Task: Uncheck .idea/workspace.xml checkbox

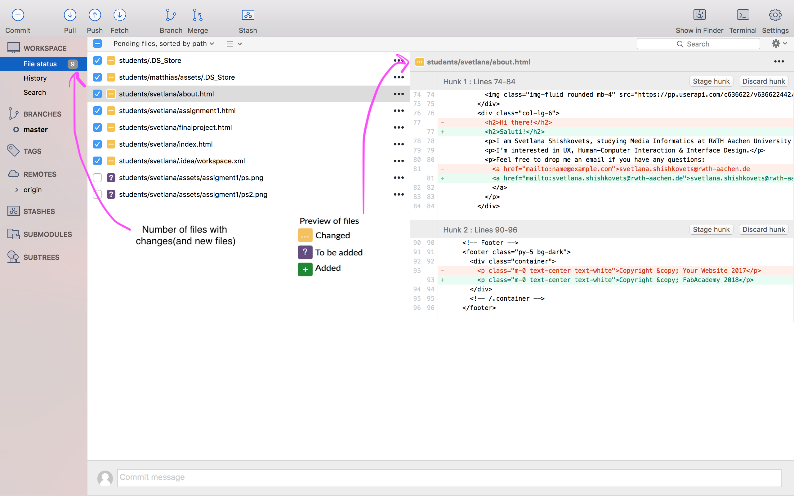Action: coord(97,161)
